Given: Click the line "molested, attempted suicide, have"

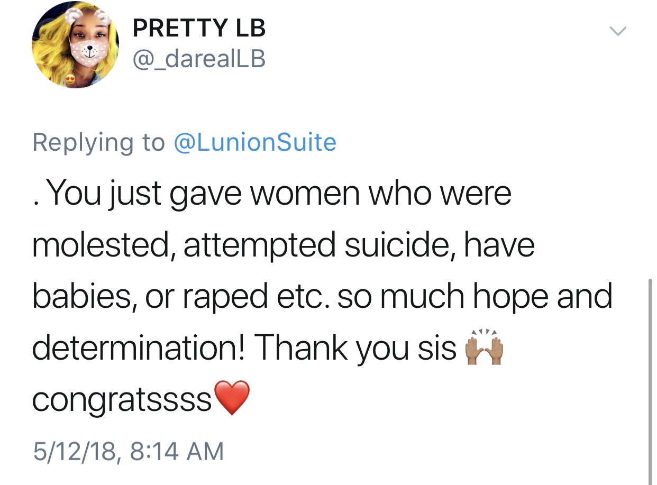Looking at the screenshot, I should point(284,245).
